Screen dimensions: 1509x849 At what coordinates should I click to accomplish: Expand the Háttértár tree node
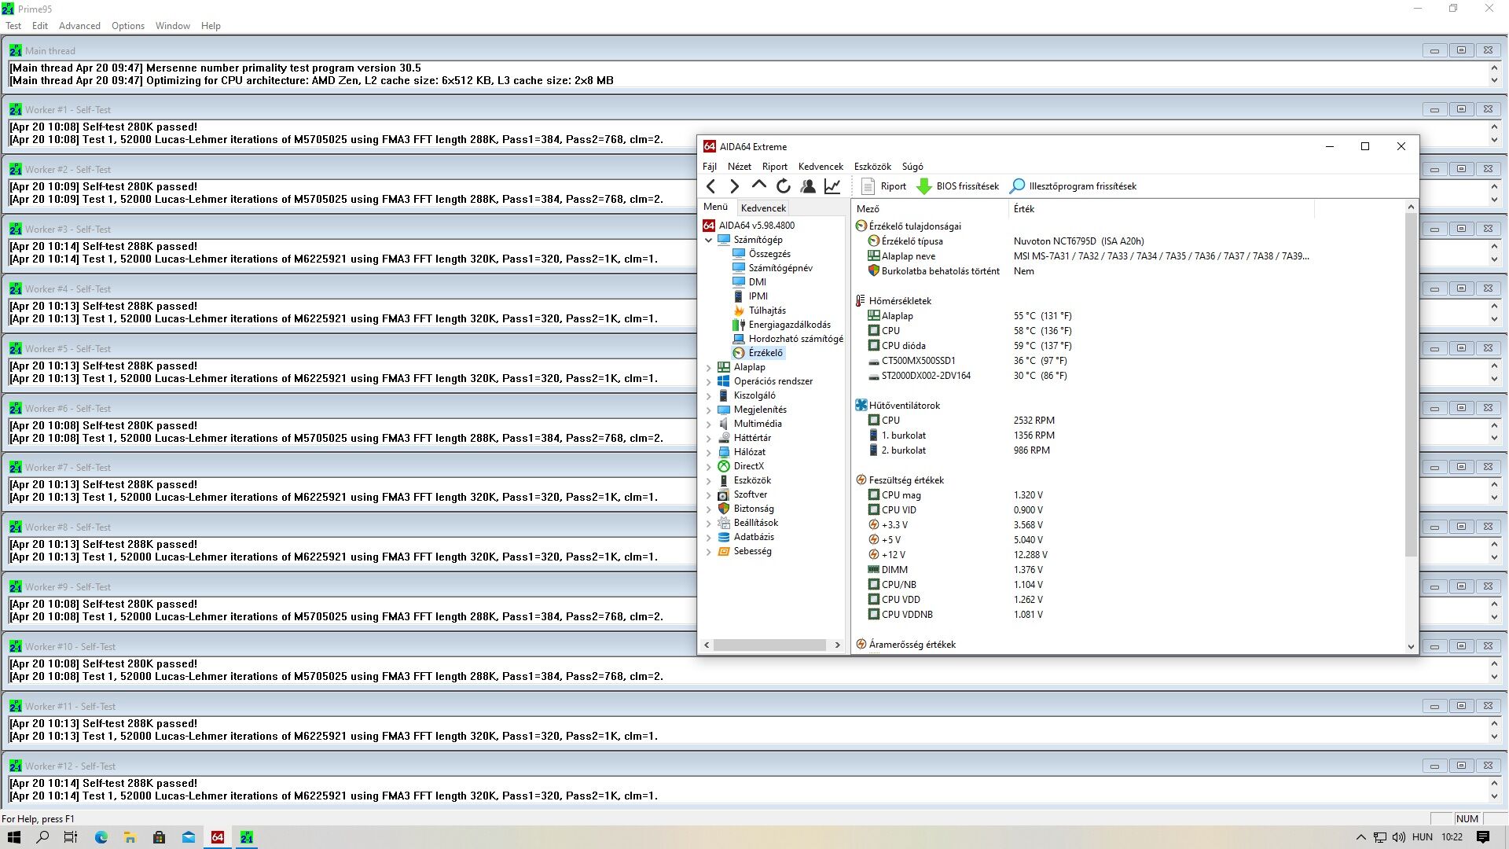tap(708, 438)
